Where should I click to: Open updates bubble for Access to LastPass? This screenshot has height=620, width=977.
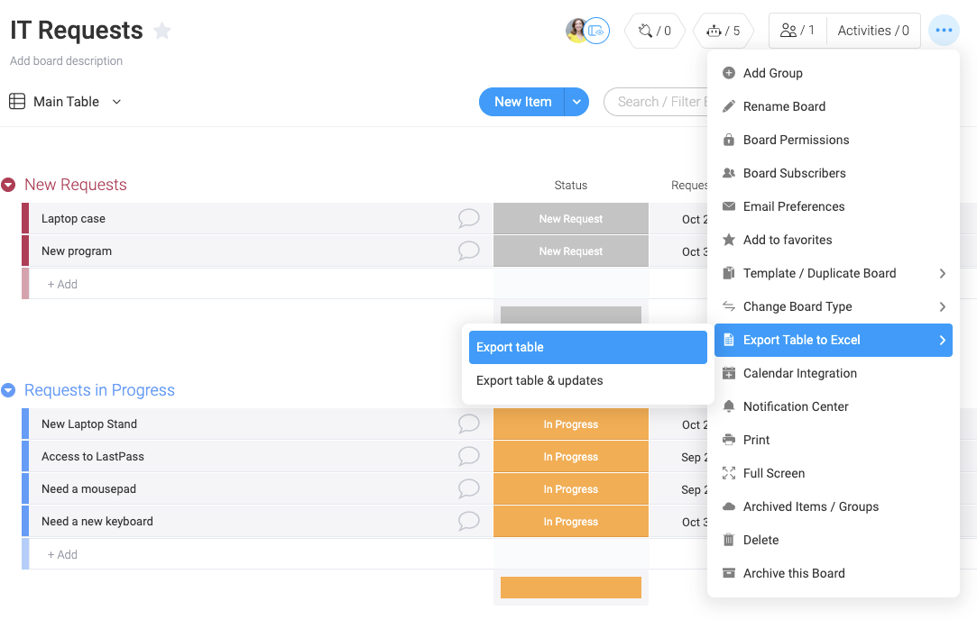tap(468, 456)
